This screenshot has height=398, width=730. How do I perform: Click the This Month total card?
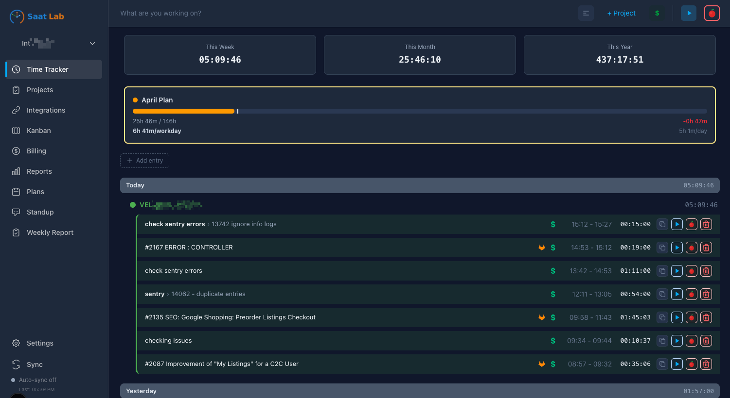pos(420,55)
